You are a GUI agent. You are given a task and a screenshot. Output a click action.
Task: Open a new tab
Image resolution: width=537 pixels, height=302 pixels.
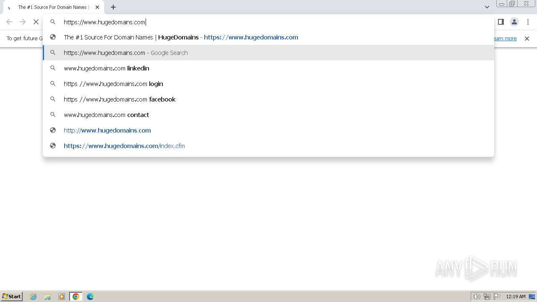coord(113,7)
